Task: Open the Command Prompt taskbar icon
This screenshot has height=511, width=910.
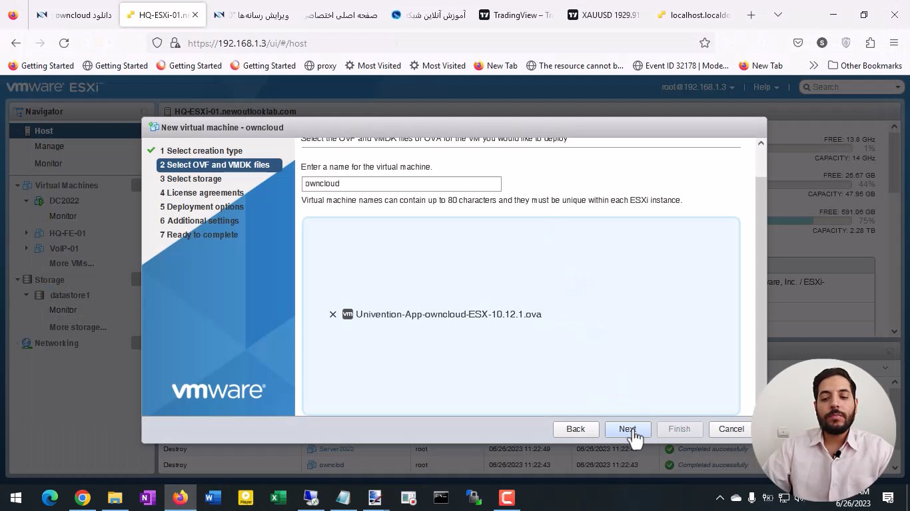Action: pyautogui.click(x=441, y=497)
